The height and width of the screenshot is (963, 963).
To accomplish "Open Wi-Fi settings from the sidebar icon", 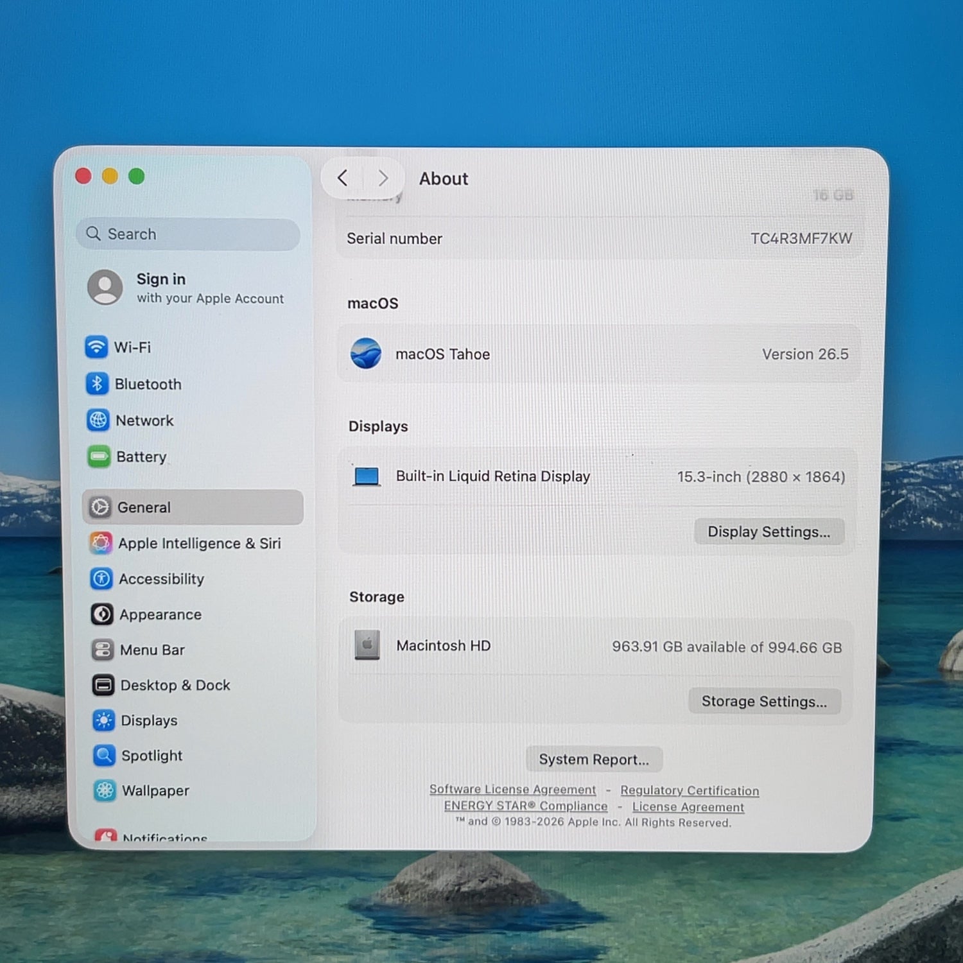I will tap(96, 347).
